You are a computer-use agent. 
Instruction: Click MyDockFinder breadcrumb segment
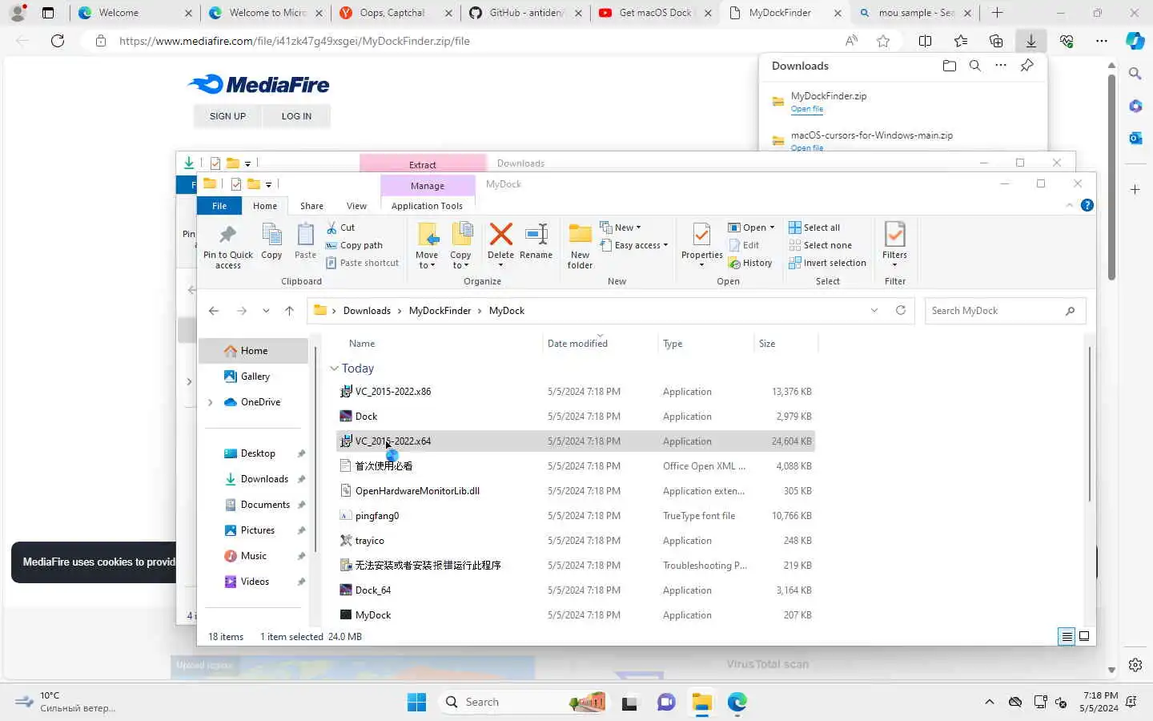point(440,311)
